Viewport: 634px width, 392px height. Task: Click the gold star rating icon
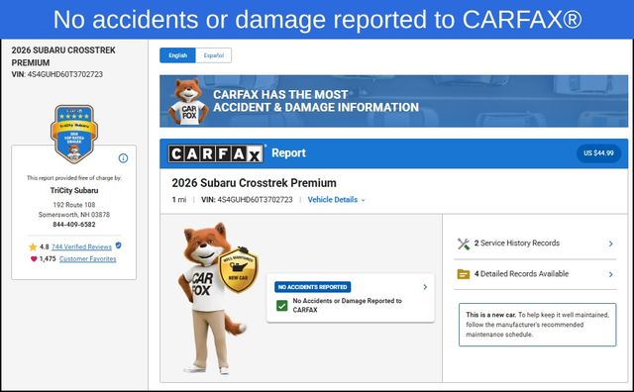coord(33,246)
